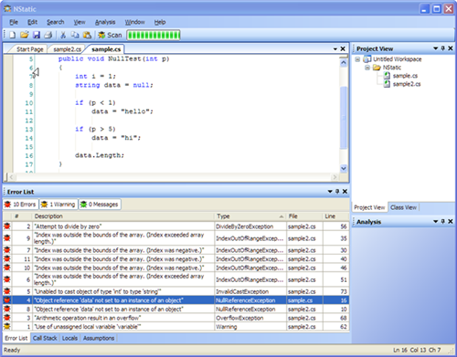Switch to the Assumptions tab
457x357 pixels.
click(x=99, y=338)
